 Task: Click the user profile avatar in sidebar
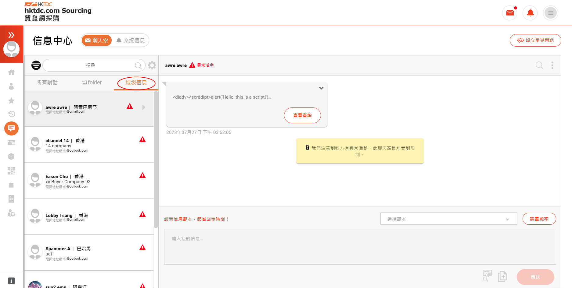point(11,49)
